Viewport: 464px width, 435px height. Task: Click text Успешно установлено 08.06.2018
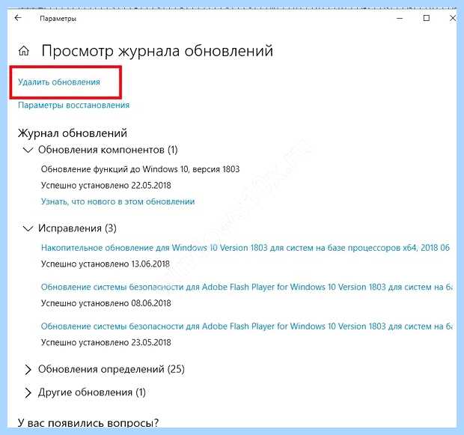(106, 303)
